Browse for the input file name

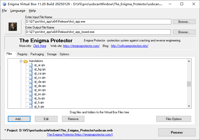(184, 22)
